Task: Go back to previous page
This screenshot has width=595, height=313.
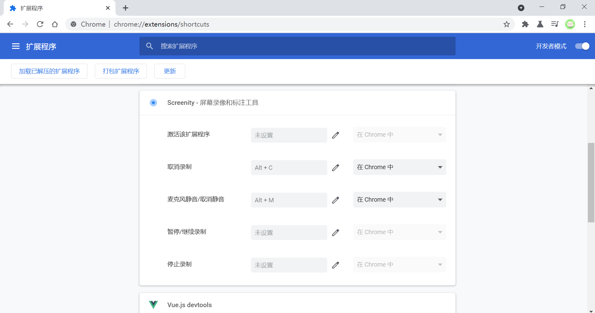Action: click(10, 24)
